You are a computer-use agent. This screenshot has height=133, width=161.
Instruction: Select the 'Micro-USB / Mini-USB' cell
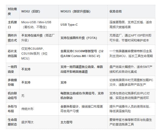tap(39, 25)
